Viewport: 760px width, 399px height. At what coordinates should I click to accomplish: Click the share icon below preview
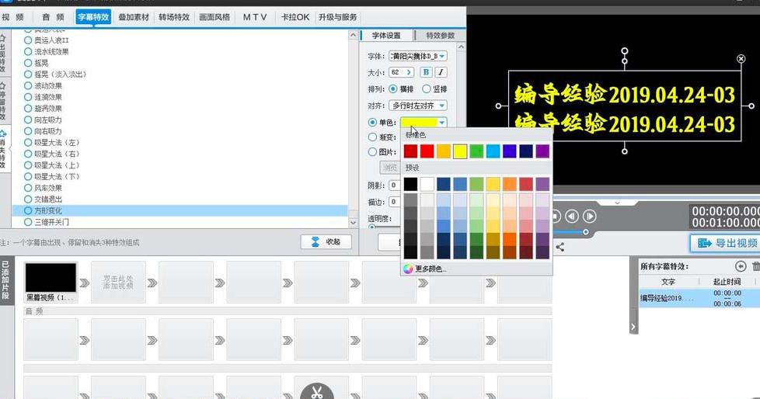pyautogui.click(x=560, y=247)
